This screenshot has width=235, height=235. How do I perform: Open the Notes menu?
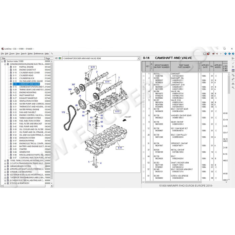point(30,54)
